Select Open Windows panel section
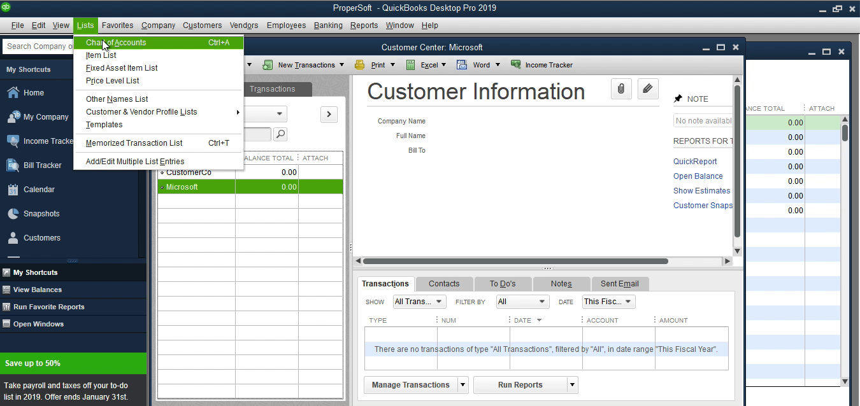The width and height of the screenshot is (860, 406). [73, 324]
